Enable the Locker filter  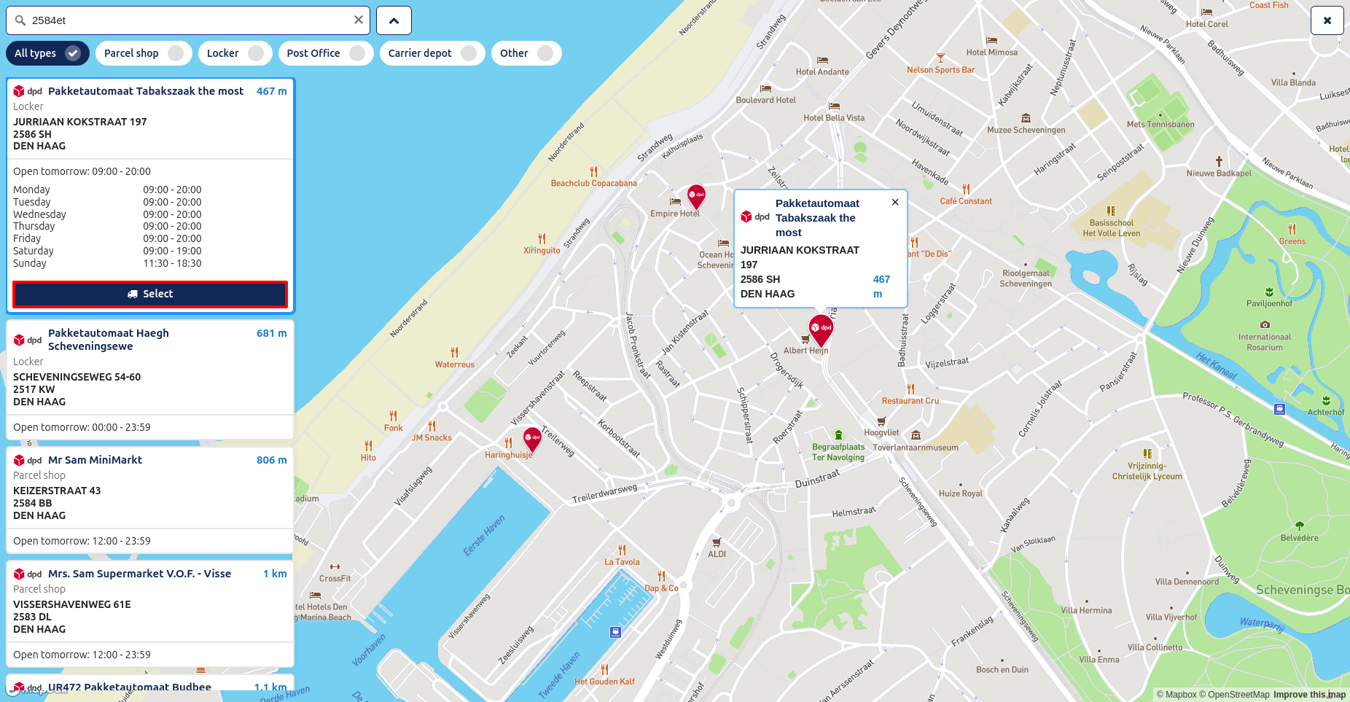235,53
